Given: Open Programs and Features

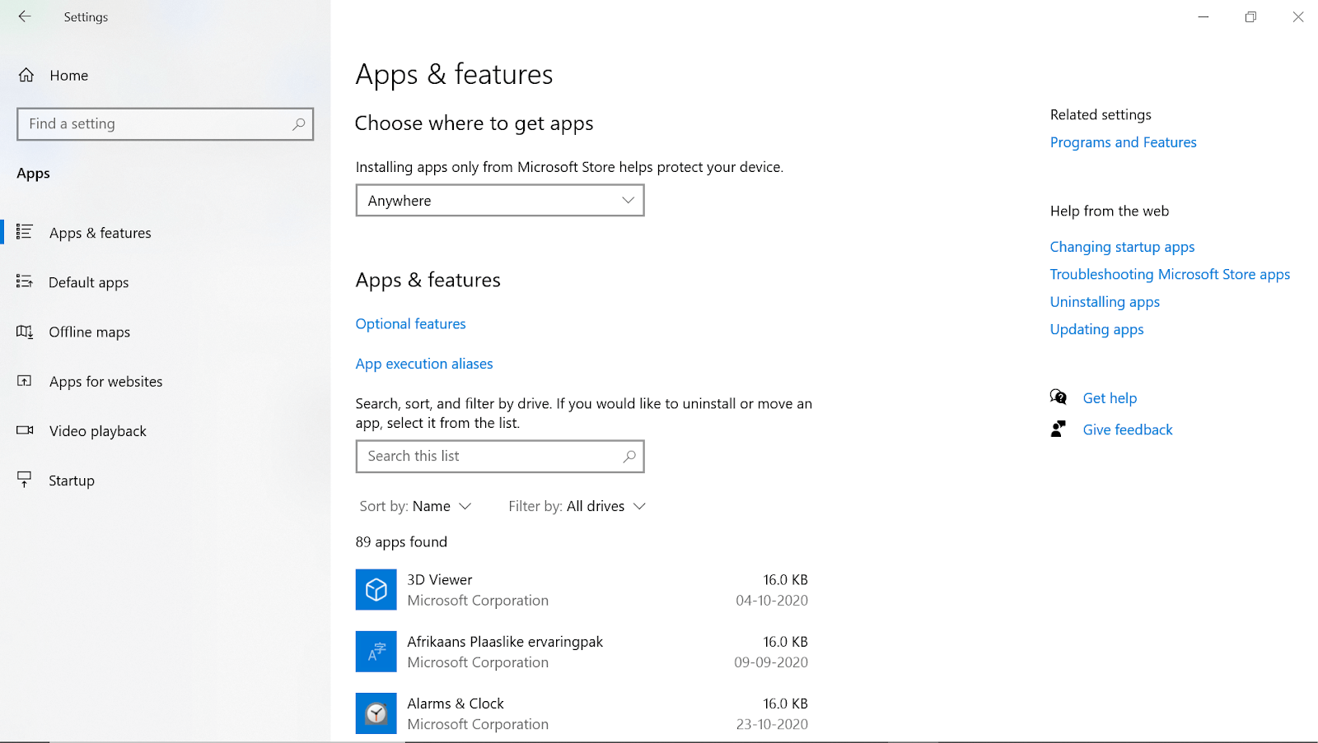Looking at the screenshot, I should (1123, 142).
